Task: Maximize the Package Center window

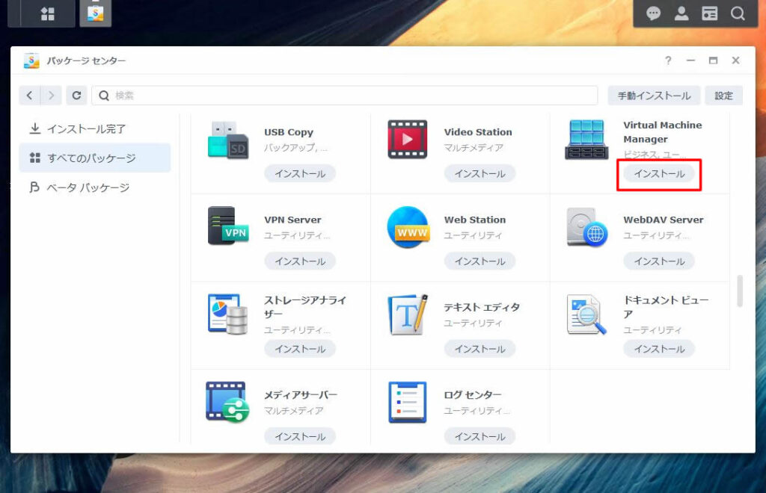Action: [x=713, y=61]
